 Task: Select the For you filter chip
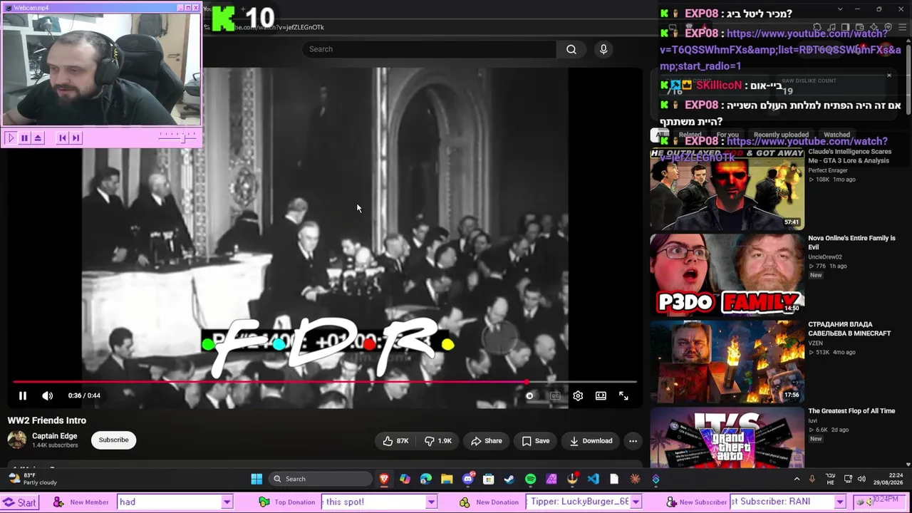pyautogui.click(x=727, y=135)
